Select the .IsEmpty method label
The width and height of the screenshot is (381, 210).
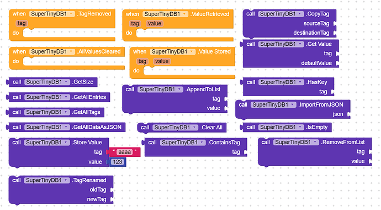pos(316,127)
